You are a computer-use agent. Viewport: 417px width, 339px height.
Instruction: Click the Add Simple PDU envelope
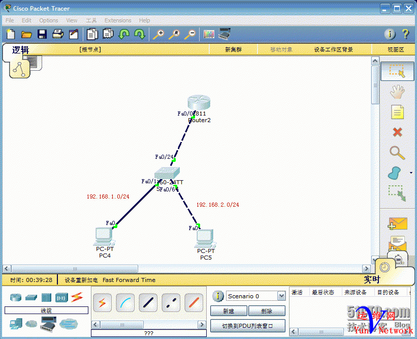397,223
